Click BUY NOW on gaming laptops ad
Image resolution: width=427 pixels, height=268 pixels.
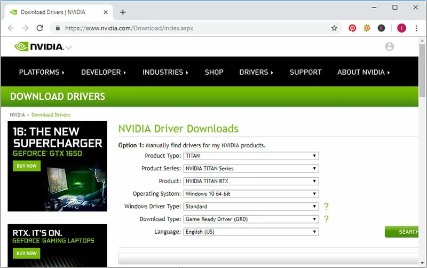pos(27,253)
